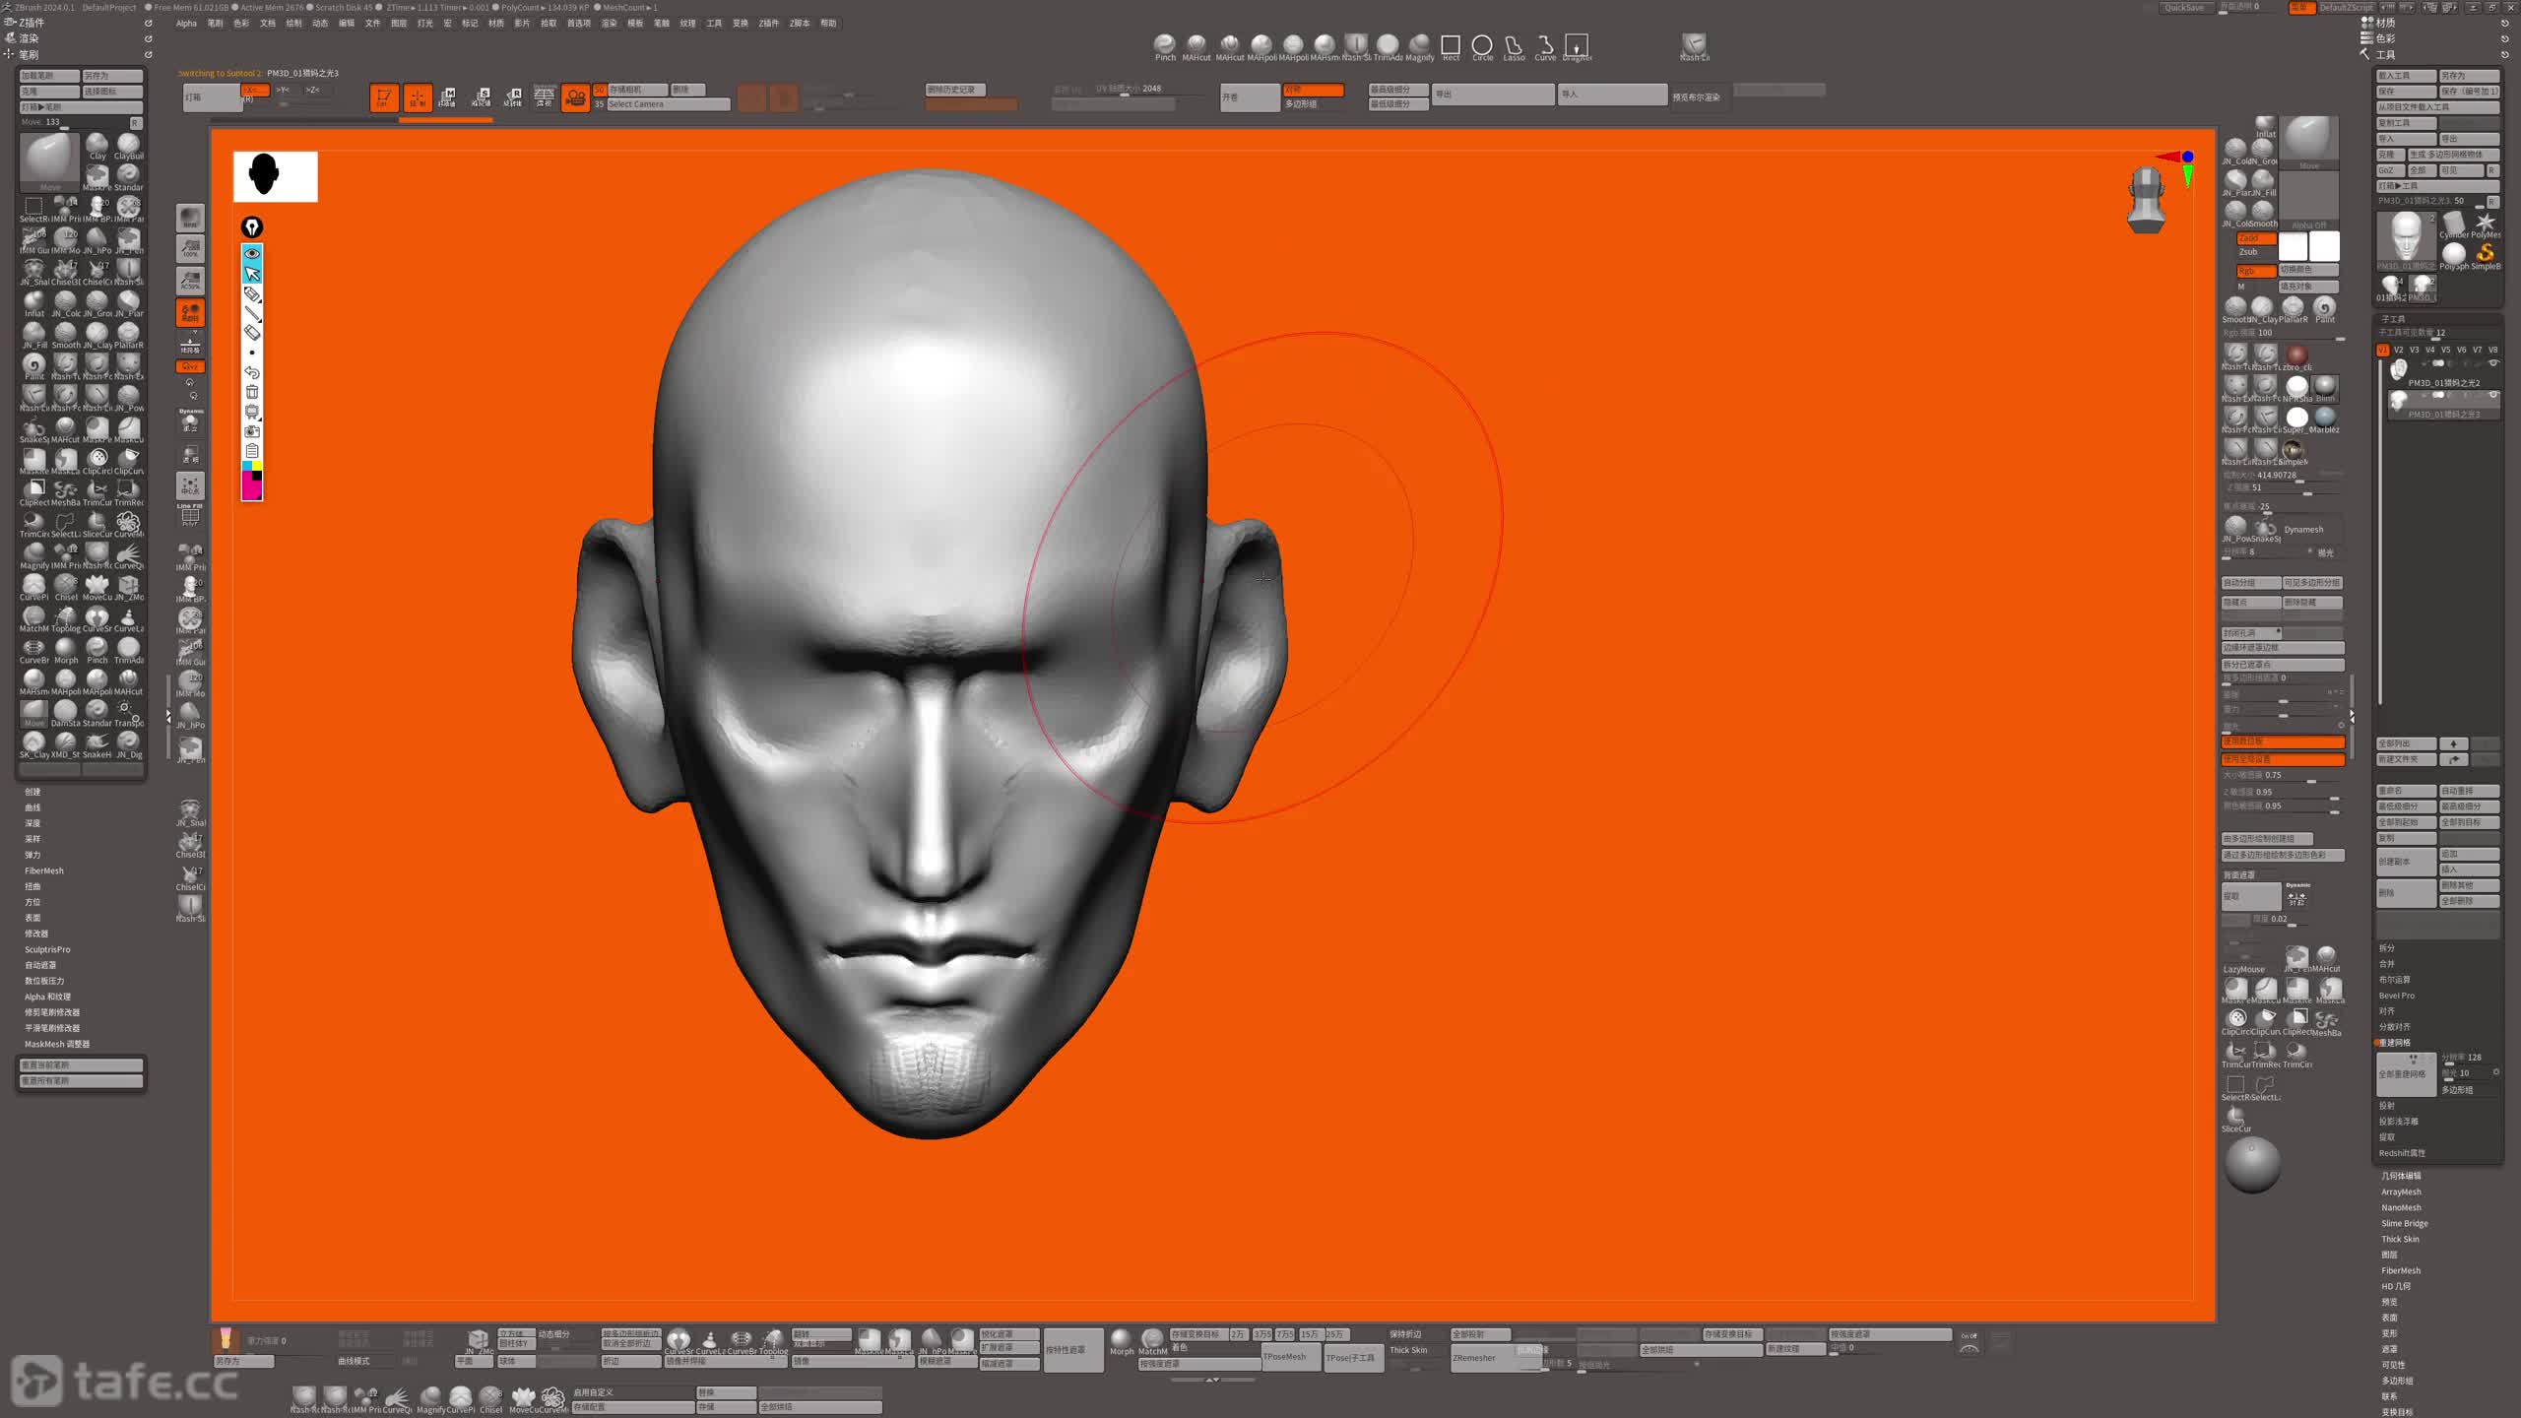Expand the NanoMesh tool section
The image size is (2521, 1418).
point(2401,1207)
